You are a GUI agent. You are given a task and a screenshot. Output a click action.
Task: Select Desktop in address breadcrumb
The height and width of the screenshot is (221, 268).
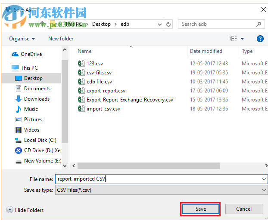[x=101, y=24]
